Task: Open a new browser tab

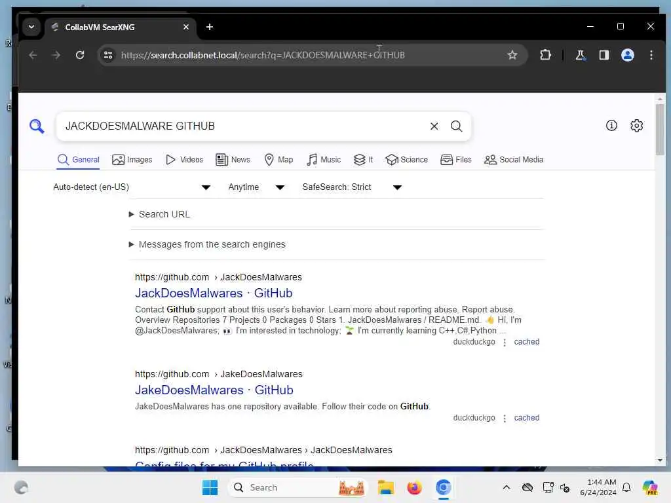Action: 210,27
